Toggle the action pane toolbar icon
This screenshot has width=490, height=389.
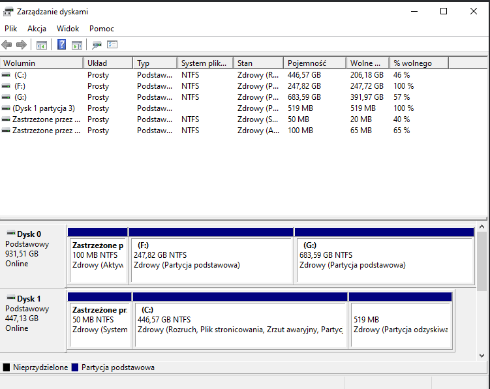tap(77, 45)
